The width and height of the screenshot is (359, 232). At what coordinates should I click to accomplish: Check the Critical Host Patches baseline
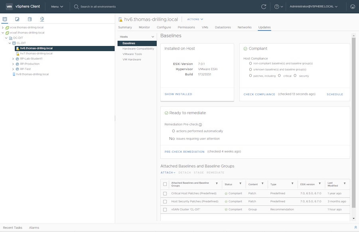click(x=165, y=194)
